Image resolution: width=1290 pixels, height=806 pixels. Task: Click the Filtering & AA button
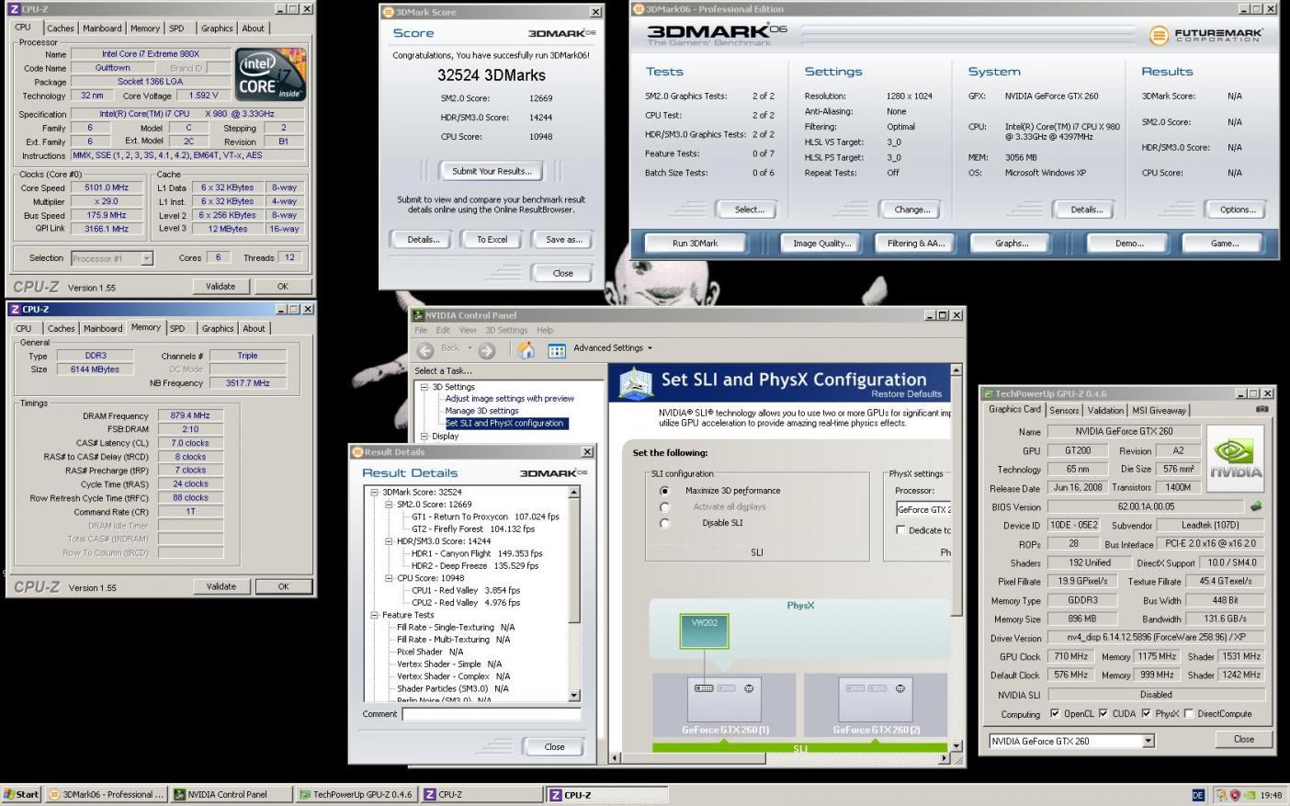tap(915, 244)
